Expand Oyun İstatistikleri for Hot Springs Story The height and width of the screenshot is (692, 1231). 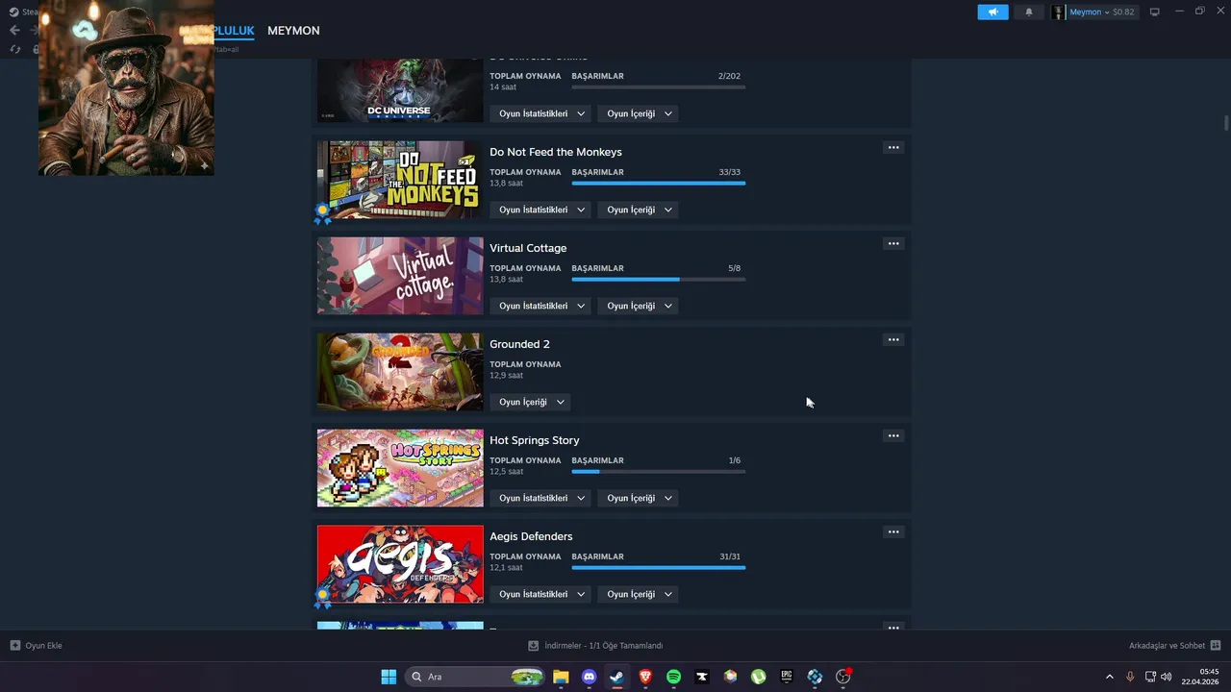coord(541,498)
